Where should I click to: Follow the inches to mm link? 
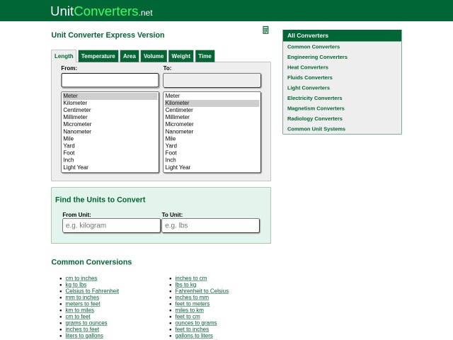tap(192, 297)
